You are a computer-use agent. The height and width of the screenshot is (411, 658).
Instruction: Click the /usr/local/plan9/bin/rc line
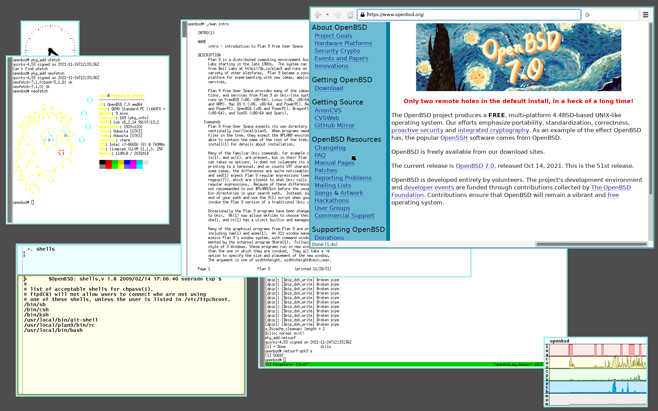tap(59, 325)
